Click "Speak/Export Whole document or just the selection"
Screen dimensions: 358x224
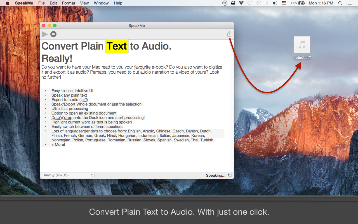point(96,104)
